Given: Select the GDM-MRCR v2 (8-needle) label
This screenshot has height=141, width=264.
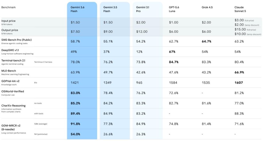Looking at the screenshot, I should click(11, 127).
